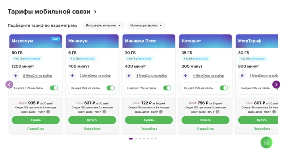Screen dimensions: 285x152
Task: Click info icon in Максимум price note
Action: (48, 112)
